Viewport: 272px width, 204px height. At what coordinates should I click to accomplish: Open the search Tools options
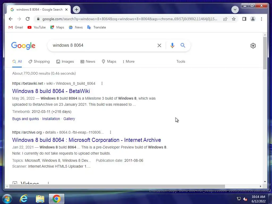click(181, 62)
